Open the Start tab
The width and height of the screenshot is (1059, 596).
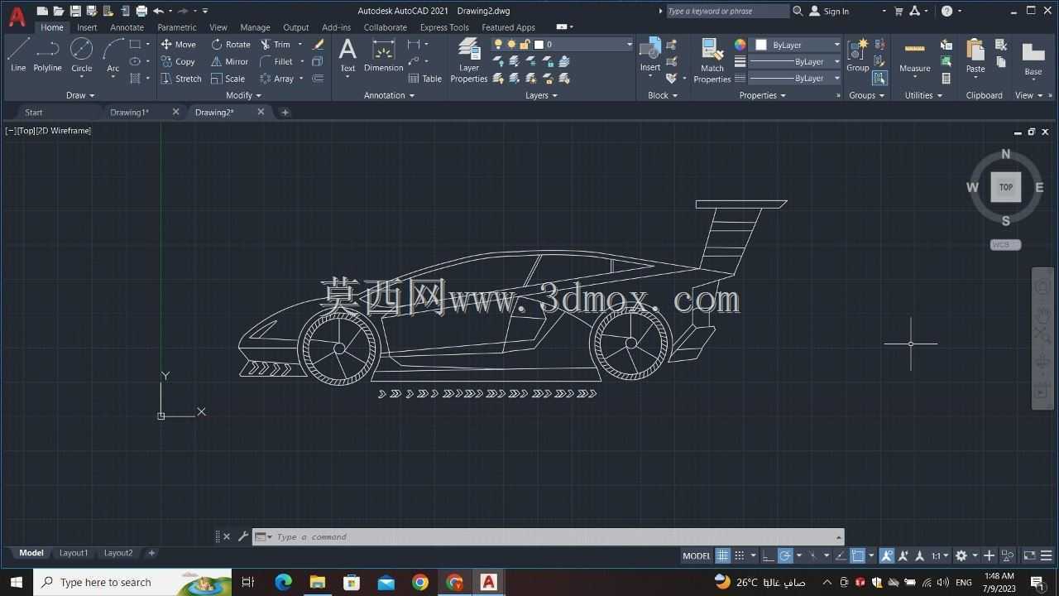pos(34,112)
